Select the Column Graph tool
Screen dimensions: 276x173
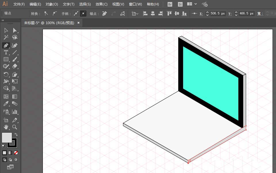(15, 112)
